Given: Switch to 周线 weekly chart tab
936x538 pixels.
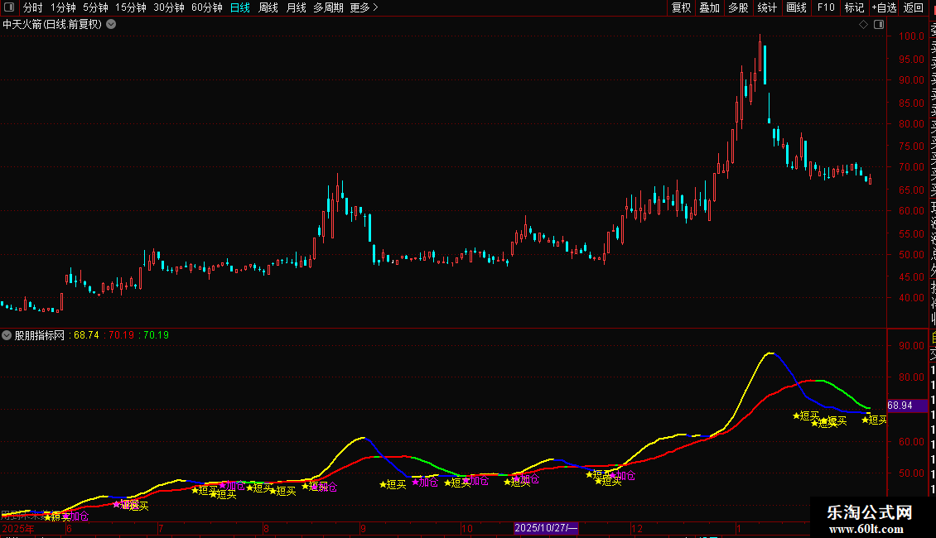Looking at the screenshot, I should (x=268, y=7).
